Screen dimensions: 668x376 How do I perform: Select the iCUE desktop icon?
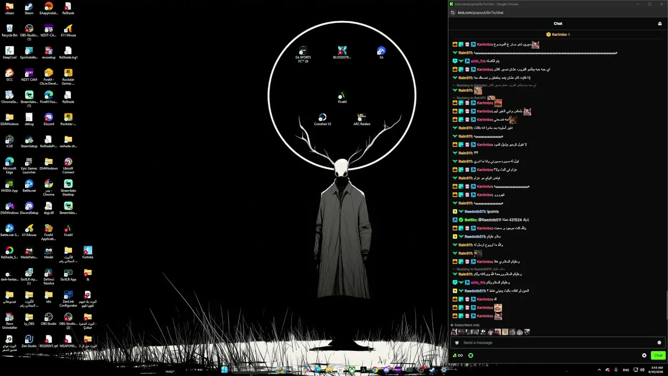[9, 142]
